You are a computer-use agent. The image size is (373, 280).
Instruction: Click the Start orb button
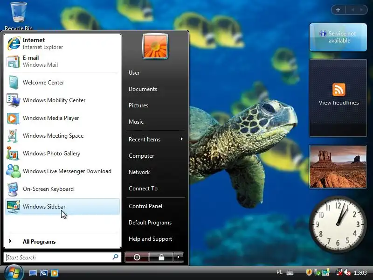(x=14, y=273)
